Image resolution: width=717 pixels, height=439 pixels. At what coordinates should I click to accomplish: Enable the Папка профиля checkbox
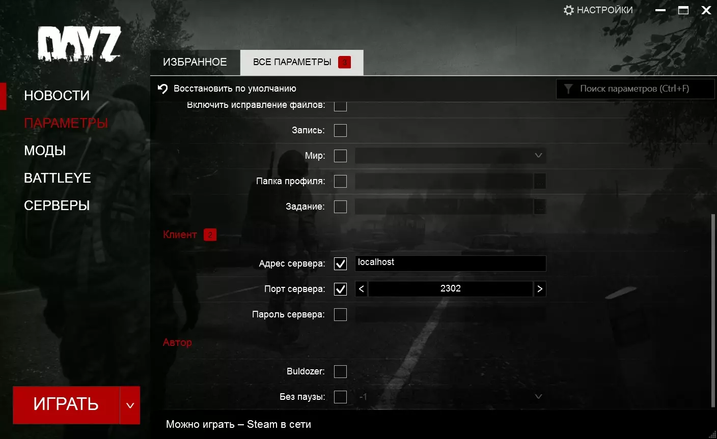pyautogui.click(x=340, y=181)
